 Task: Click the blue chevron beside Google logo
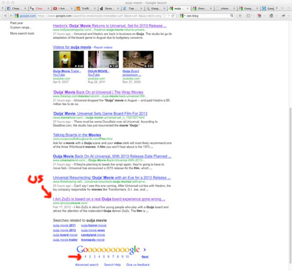pyautogui.click(x=144, y=250)
